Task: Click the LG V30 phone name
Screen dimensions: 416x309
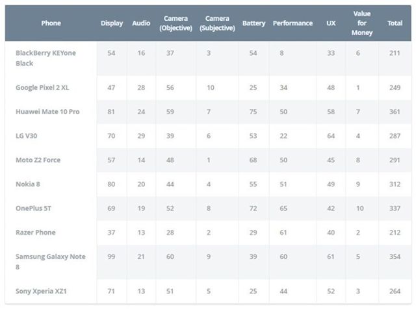Action: 29,136
